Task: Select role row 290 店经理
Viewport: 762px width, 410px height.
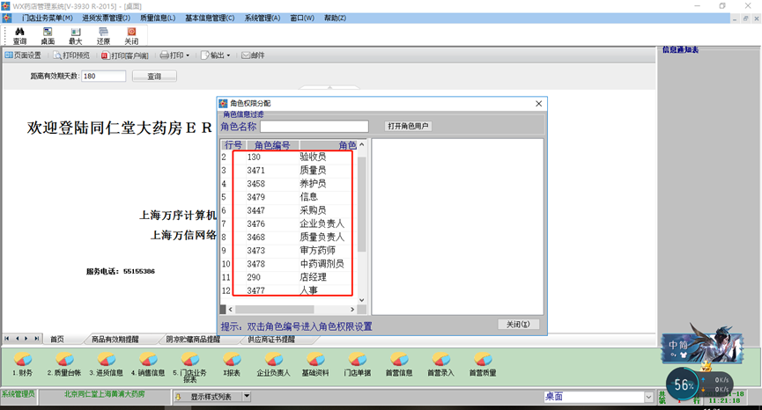Action: click(289, 277)
